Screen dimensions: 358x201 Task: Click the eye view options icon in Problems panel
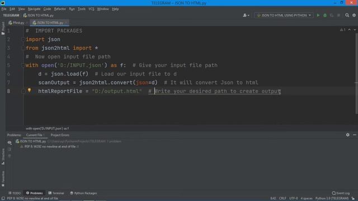click(x=10, y=143)
